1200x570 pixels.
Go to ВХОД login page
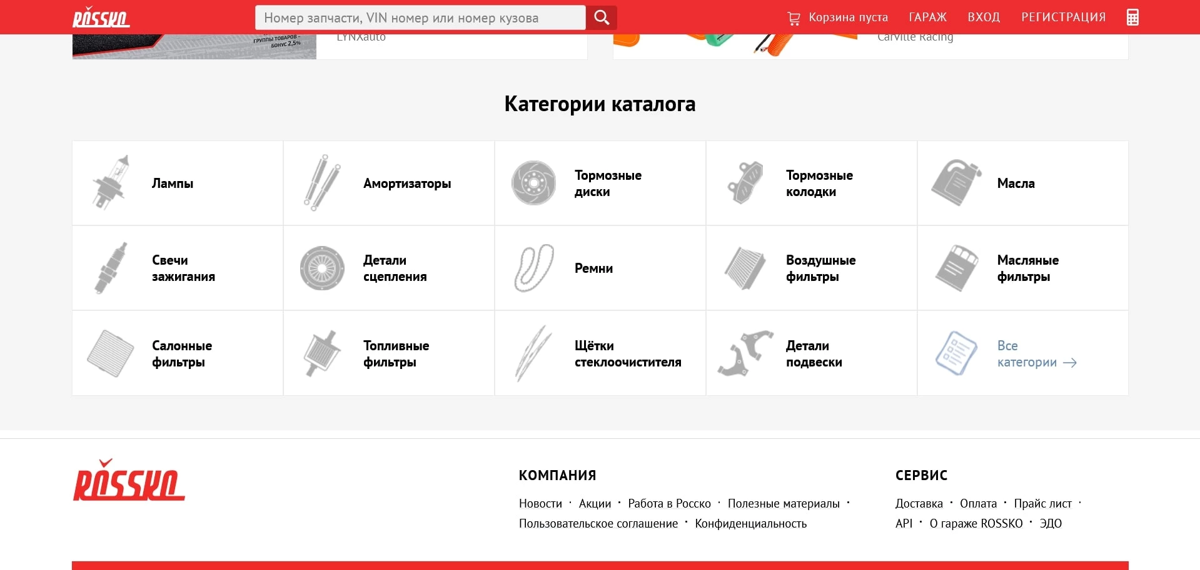(984, 17)
